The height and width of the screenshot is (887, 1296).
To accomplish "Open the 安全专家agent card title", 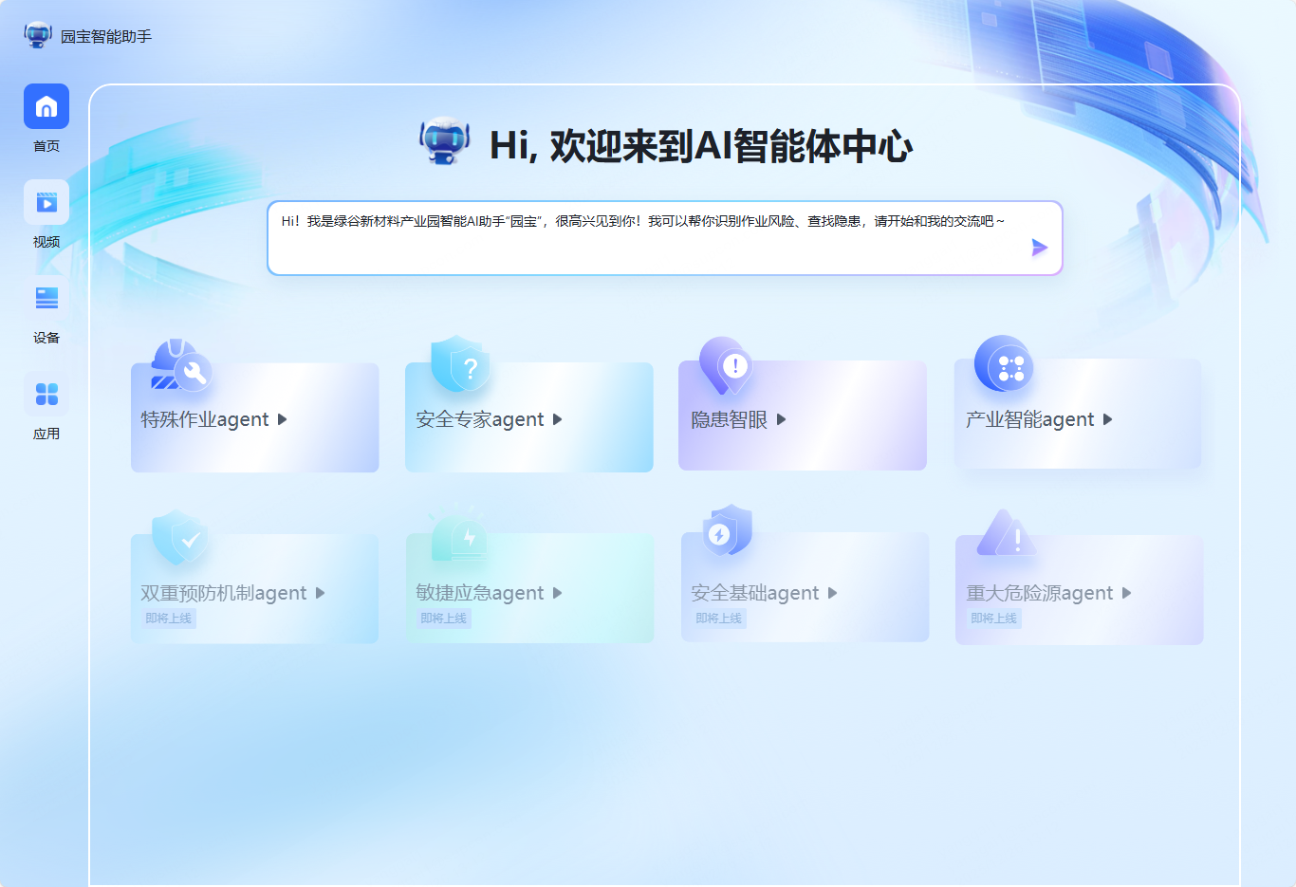I will click(x=480, y=419).
